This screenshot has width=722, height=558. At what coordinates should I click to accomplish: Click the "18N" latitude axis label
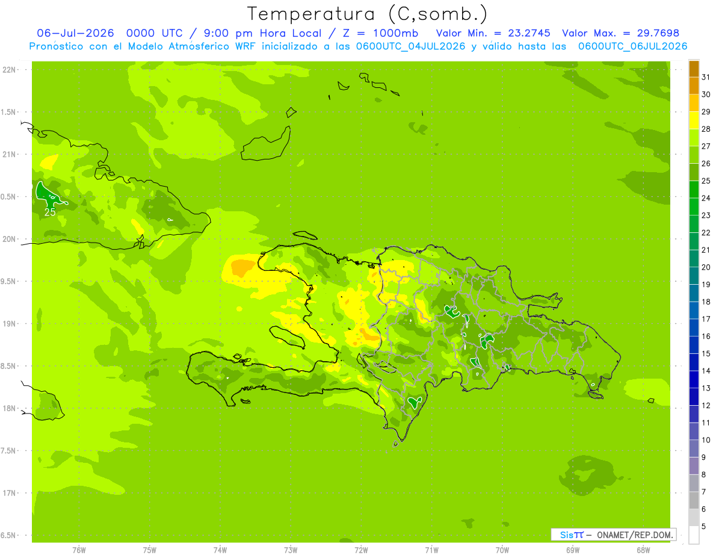point(10,408)
